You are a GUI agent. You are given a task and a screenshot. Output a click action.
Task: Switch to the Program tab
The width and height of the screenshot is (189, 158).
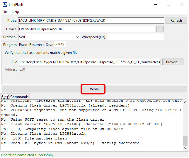10,45
